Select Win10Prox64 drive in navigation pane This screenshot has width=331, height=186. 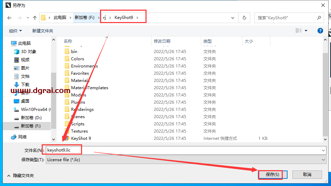click(32, 110)
